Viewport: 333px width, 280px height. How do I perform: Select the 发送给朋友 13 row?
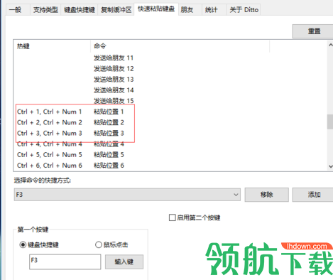click(114, 80)
